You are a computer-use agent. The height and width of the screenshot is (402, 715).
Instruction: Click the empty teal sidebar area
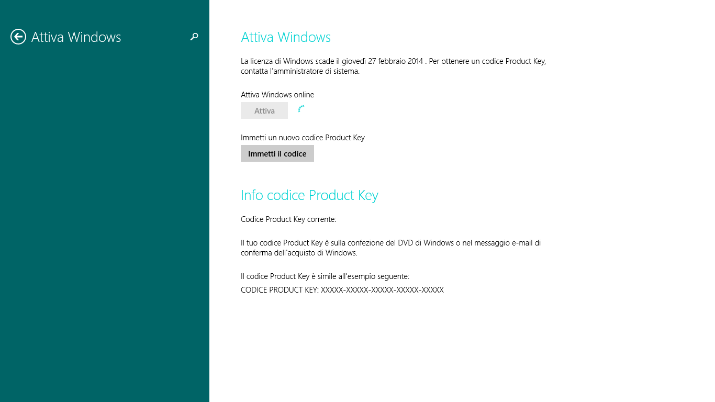[x=105, y=236]
